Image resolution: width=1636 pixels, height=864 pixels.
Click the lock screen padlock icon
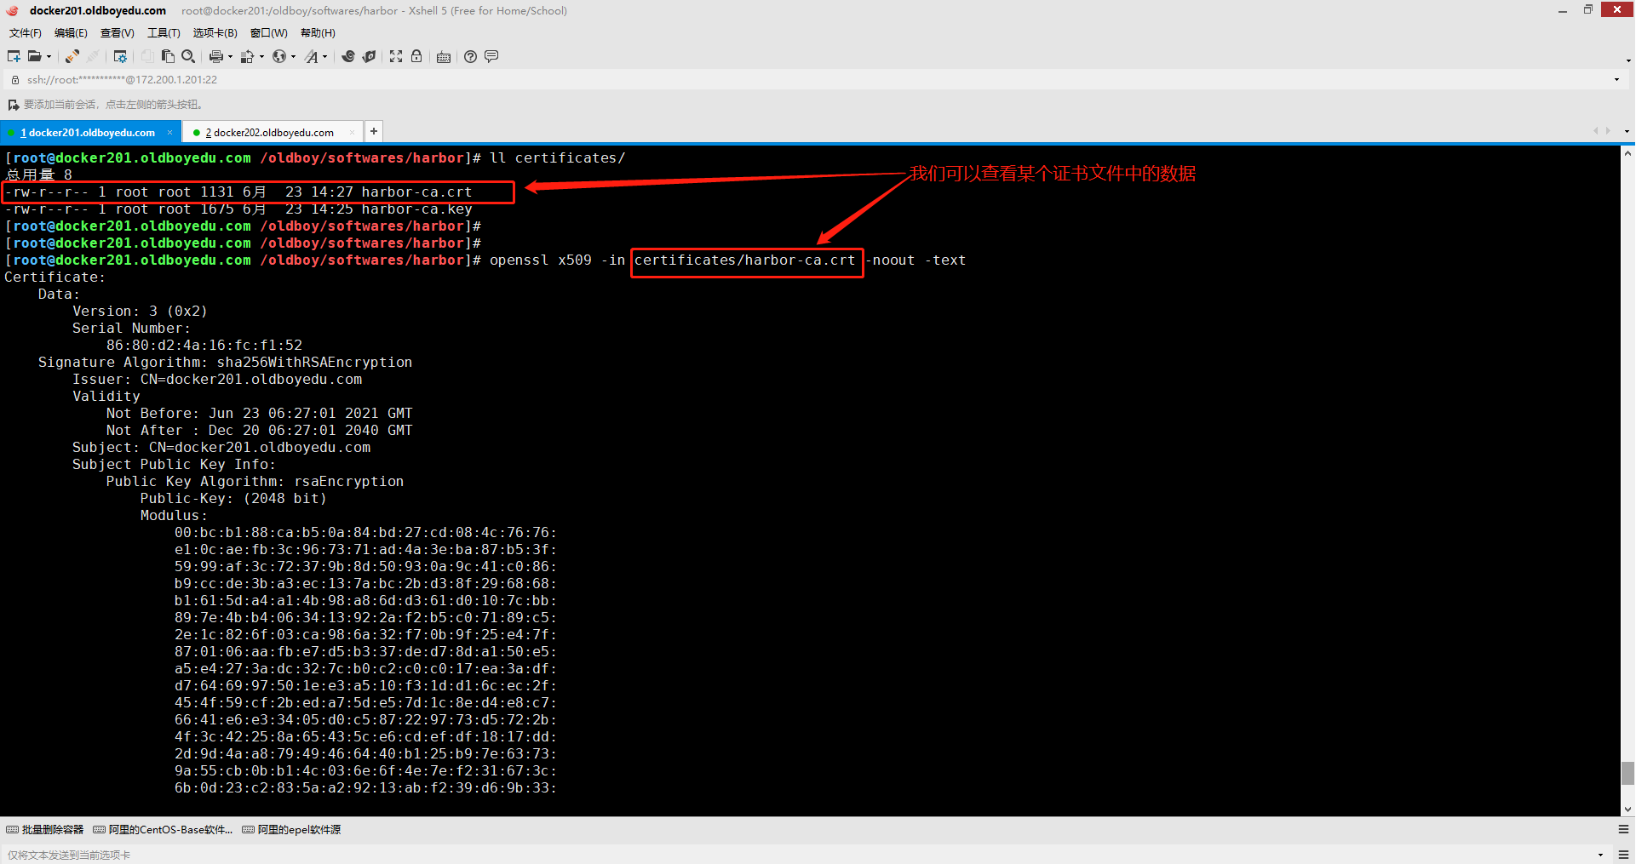pyautogui.click(x=416, y=56)
